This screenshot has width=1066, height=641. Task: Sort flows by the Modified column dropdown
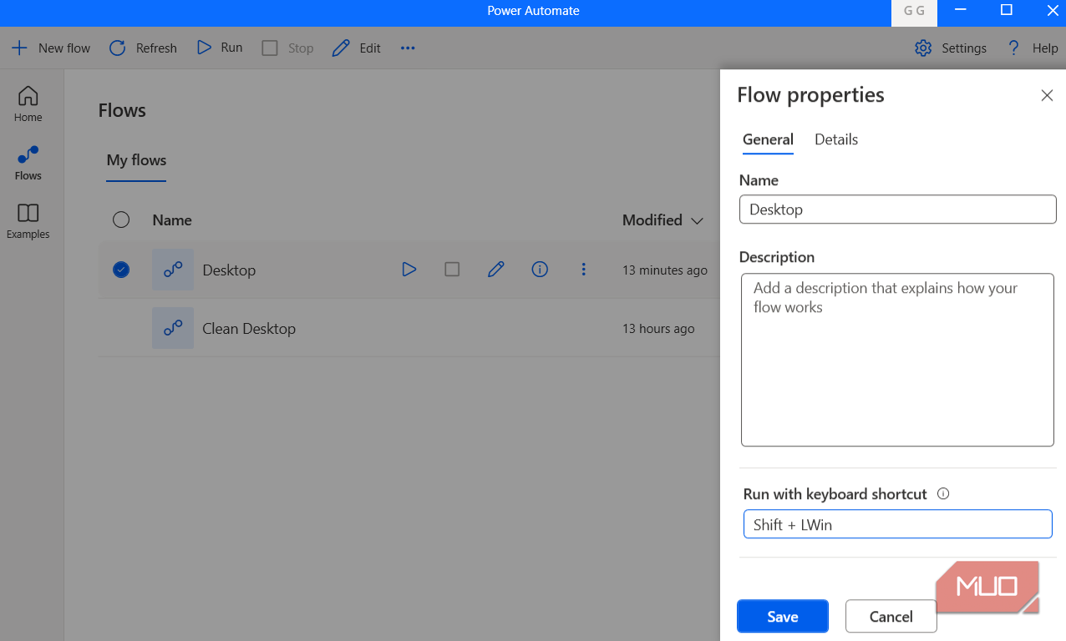click(663, 220)
